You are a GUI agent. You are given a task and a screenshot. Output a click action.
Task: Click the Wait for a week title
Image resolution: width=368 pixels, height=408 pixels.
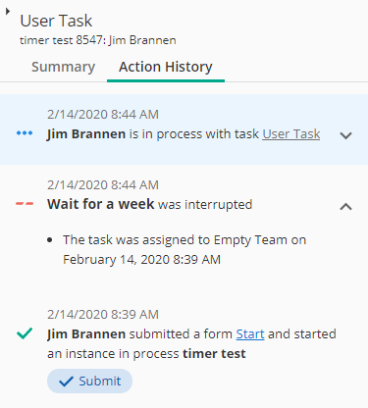(x=100, y=204)
